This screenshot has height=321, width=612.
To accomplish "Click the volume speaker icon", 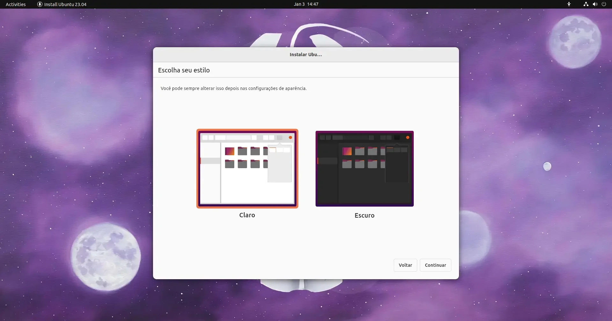I will [x=595, y=4].
